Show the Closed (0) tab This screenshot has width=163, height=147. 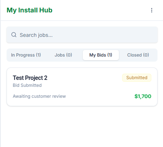point(138,55)
